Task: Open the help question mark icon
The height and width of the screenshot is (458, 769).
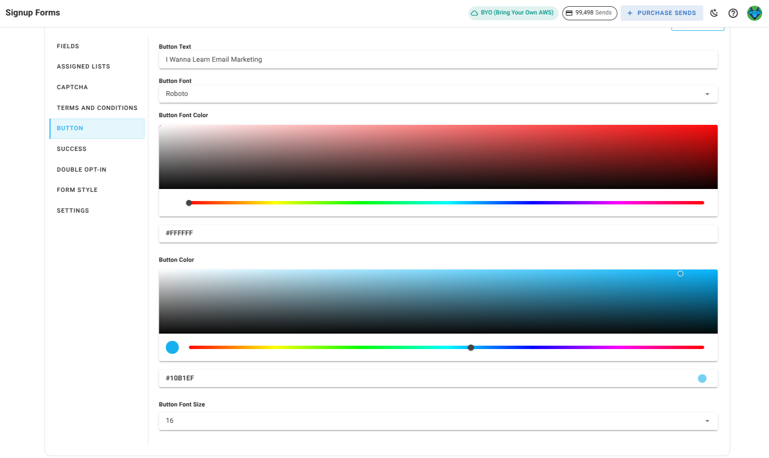Action: [x=733, y=13]
